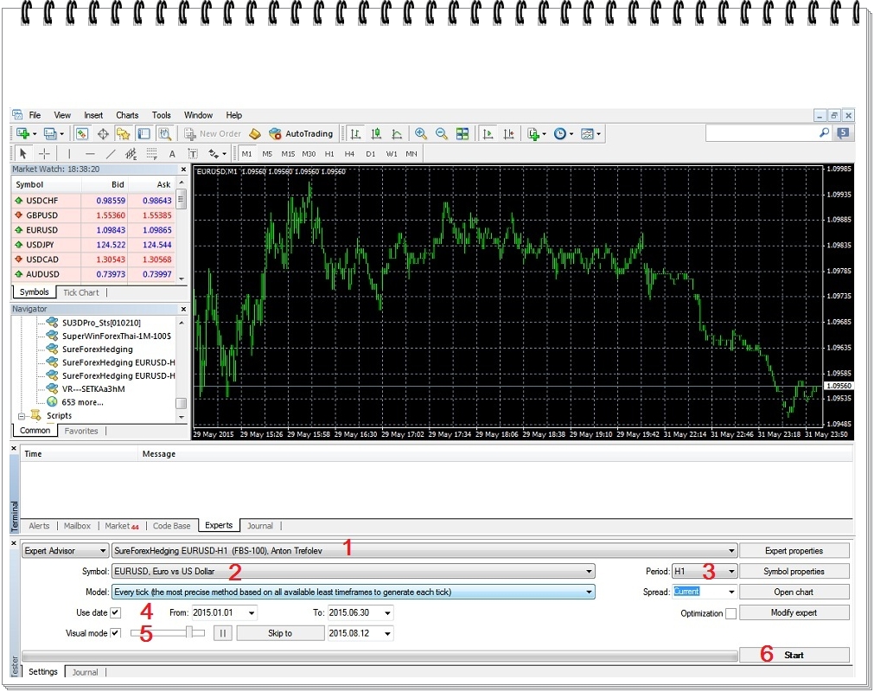Viewport: 874px width, 692px height.
Task: Select the text tool marked A
Action: coord(172,154)
